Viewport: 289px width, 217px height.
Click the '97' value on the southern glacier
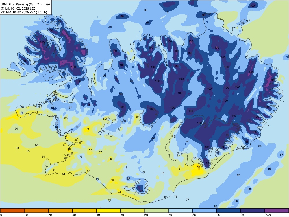pyautogui.click(x=141, y=191)
